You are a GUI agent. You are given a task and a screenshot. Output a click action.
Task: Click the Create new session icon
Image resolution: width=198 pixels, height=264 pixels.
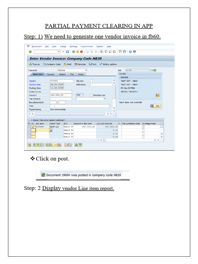[120, 52]
